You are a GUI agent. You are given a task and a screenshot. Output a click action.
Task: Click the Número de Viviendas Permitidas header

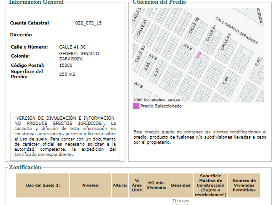244,185
